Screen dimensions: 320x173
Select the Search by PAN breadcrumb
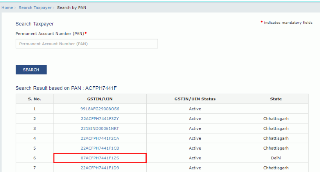tap(72, 8)
